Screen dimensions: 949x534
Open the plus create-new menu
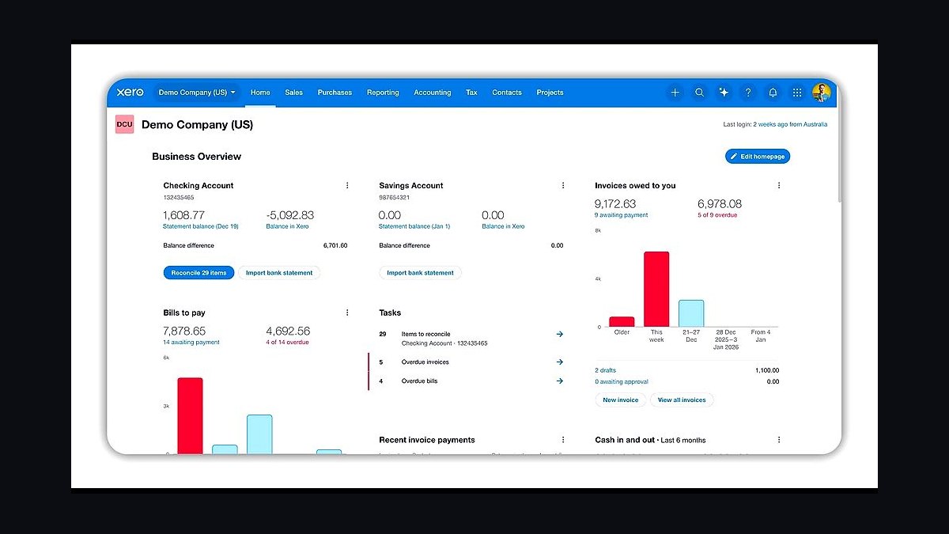675,93
